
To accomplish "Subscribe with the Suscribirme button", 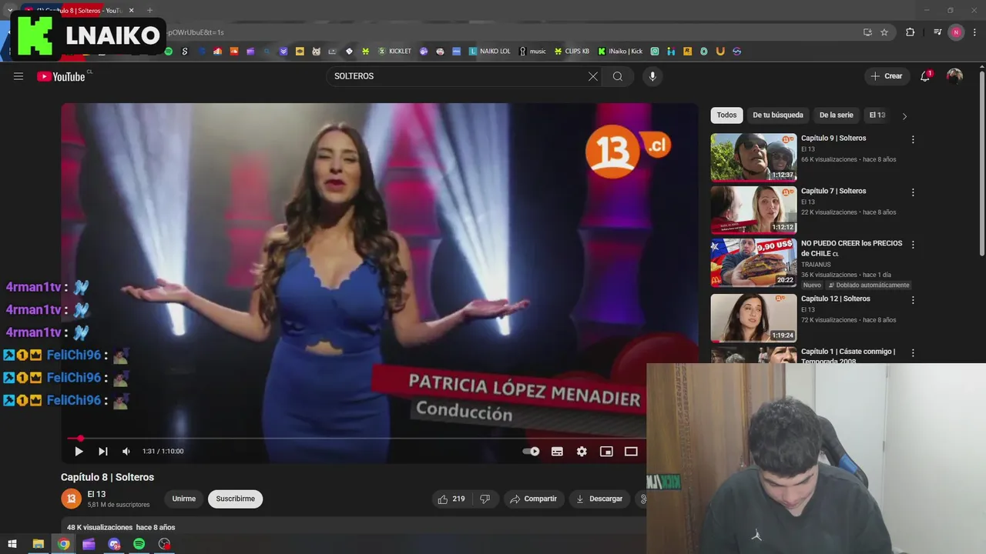I will (x=236, y=499).
